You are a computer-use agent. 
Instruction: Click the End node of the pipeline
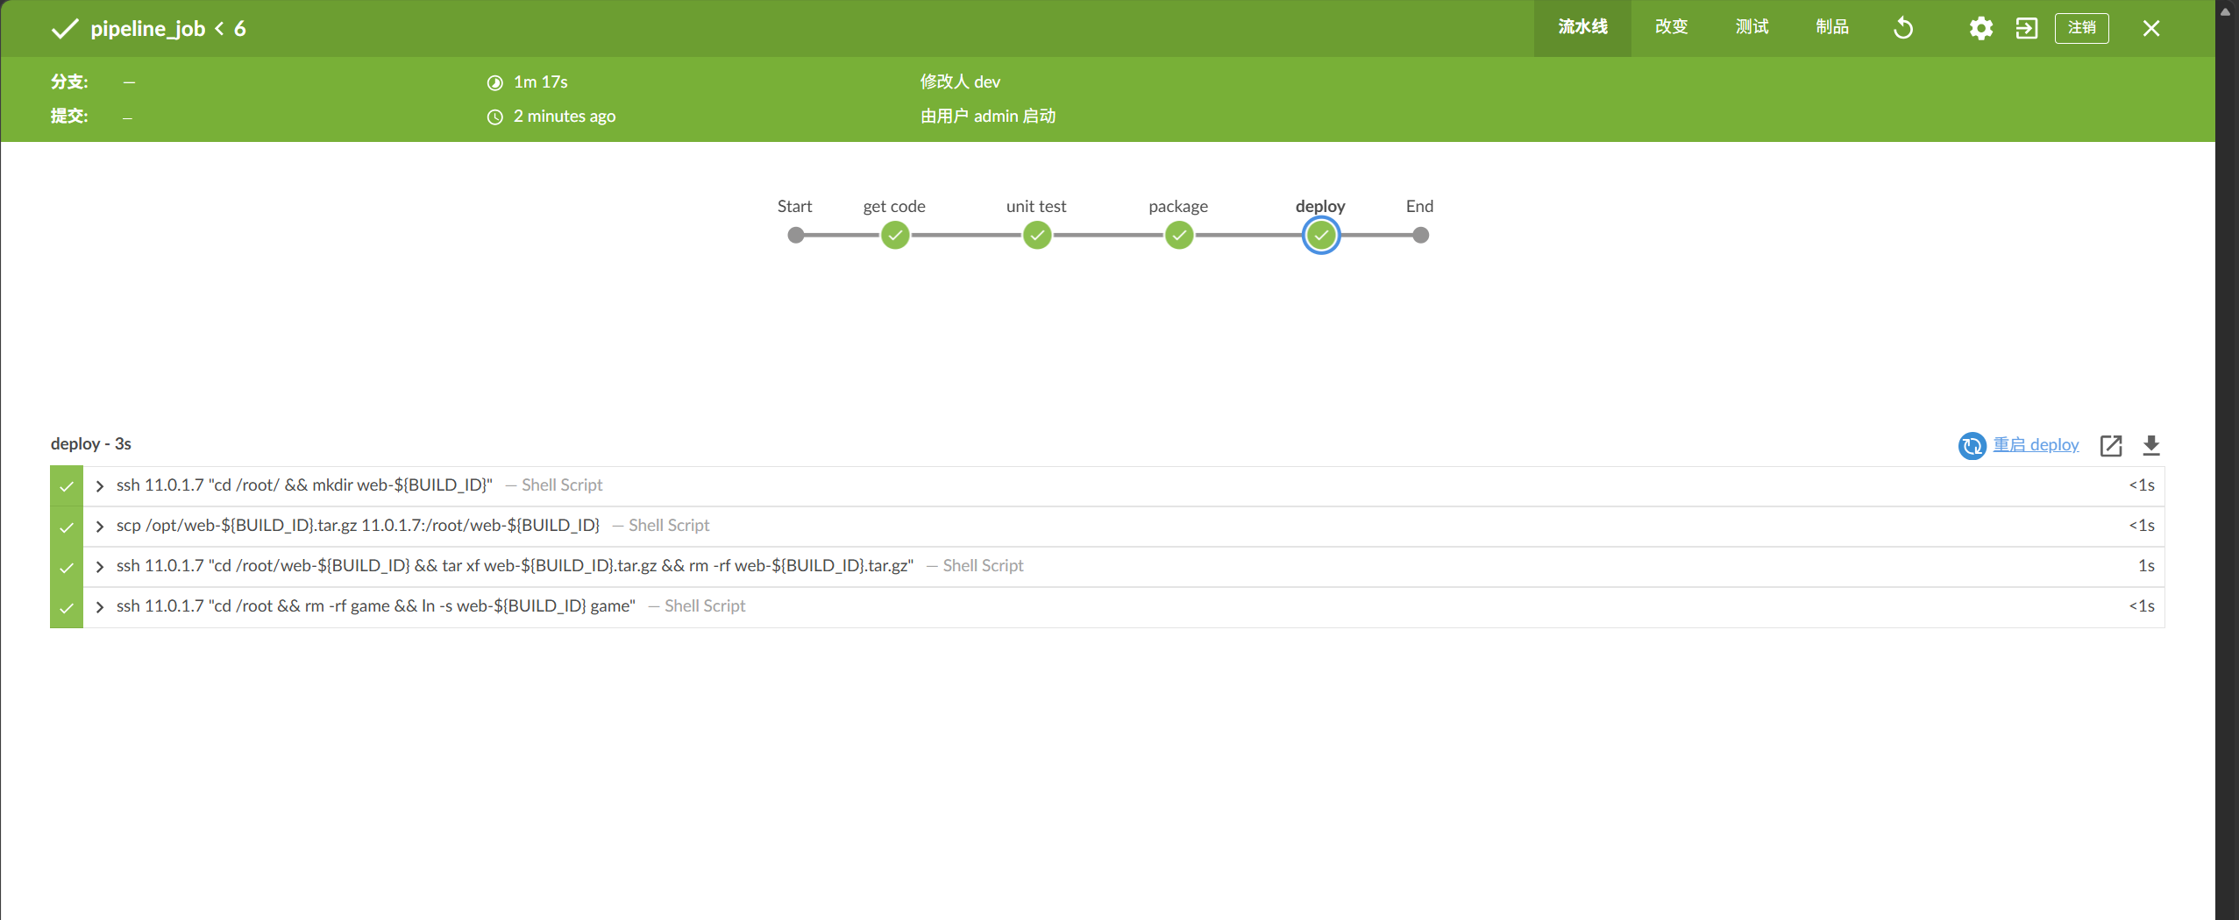pyautogui.click(x=1421, y=235)
